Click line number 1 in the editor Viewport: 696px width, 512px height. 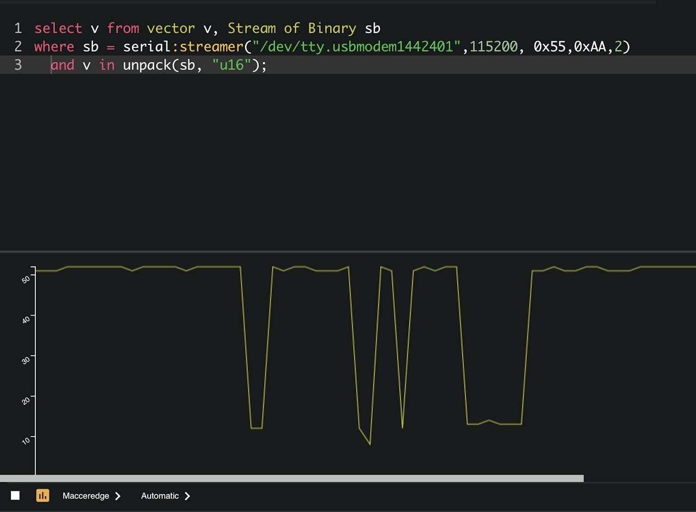(x=18, y=28)
